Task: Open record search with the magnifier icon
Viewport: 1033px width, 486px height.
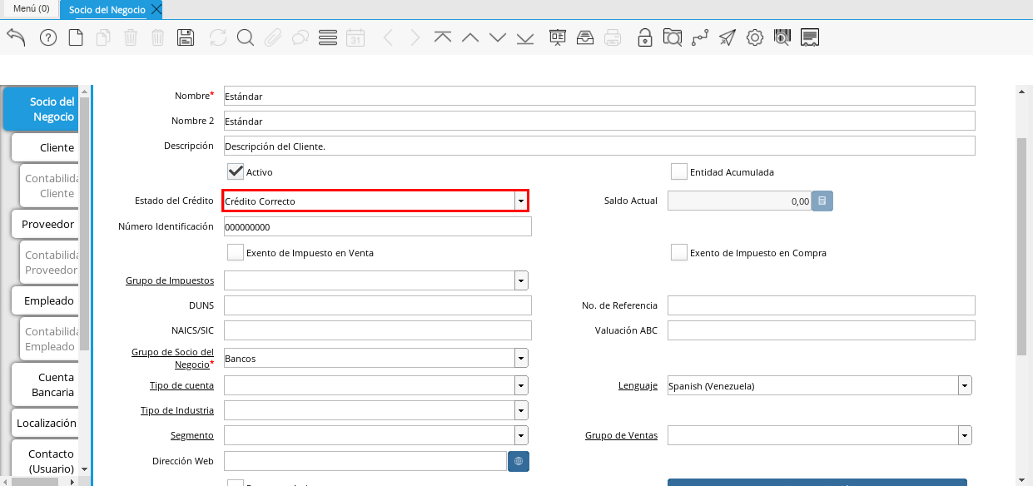Action: coord(245,37)
